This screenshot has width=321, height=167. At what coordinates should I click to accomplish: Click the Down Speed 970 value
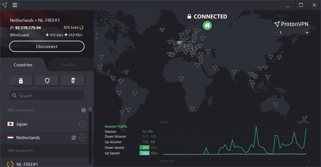pos(144,148)
